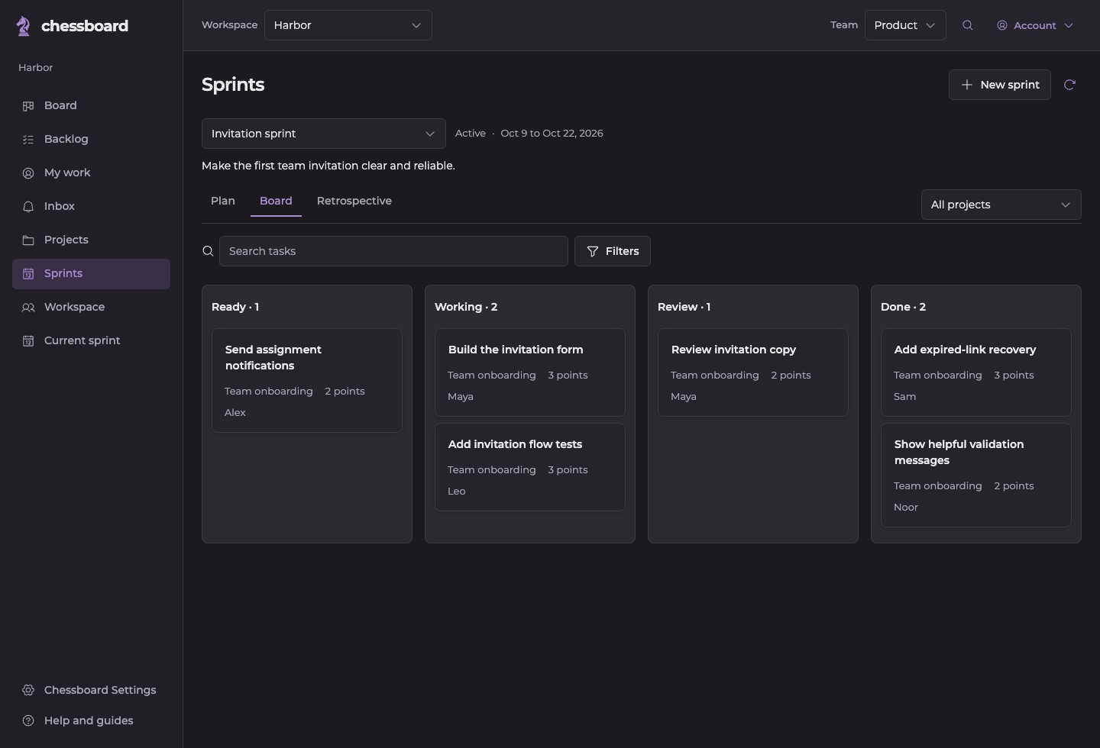Open Current sprint in sidebar

pyautogui.click(x=91, y=341)
